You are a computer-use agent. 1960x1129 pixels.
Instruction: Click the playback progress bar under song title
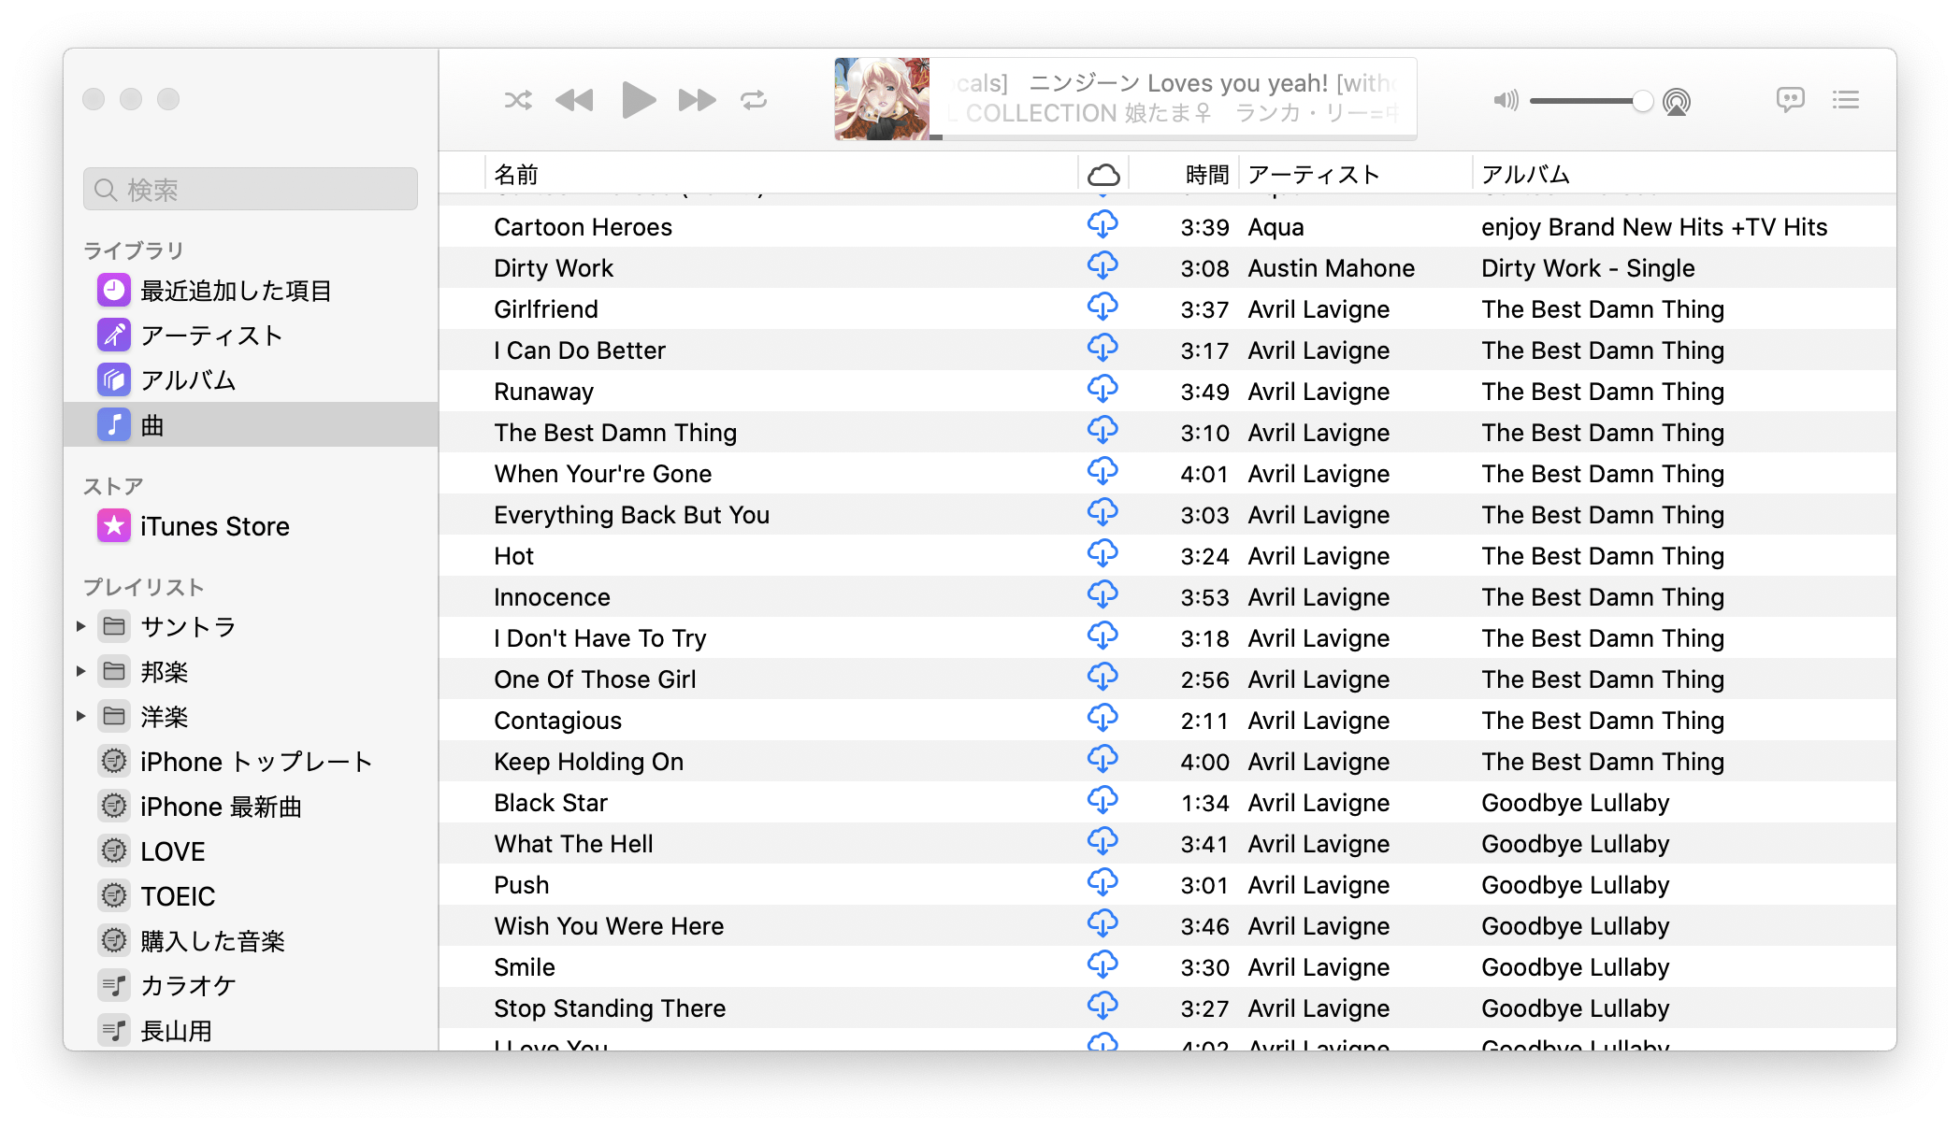[x=1174, y=136]
